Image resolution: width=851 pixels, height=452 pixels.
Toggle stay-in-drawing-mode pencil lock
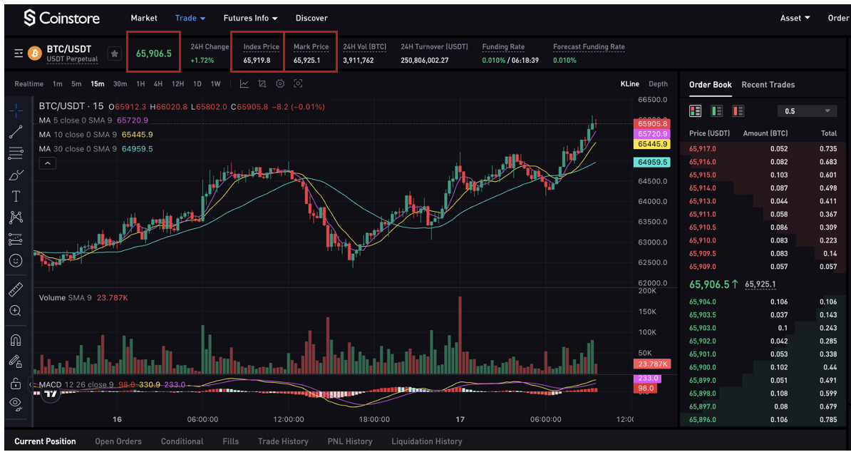point(16,361)
